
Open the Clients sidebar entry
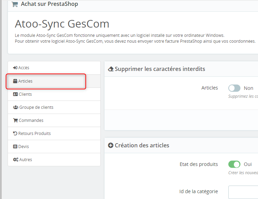54,94
